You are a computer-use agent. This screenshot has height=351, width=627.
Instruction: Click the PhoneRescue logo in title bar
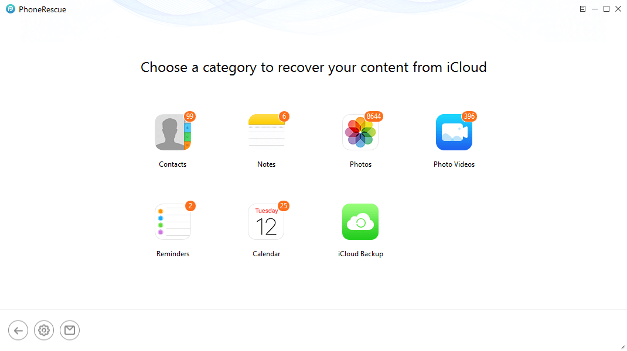pos(11,9)
